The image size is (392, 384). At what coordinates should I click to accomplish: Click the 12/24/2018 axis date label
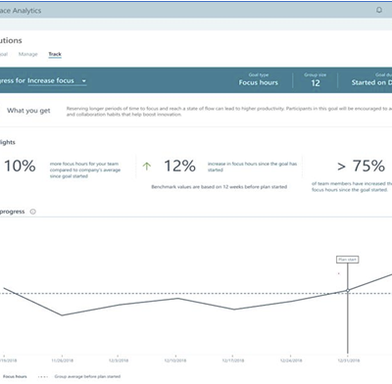(291, 360)
